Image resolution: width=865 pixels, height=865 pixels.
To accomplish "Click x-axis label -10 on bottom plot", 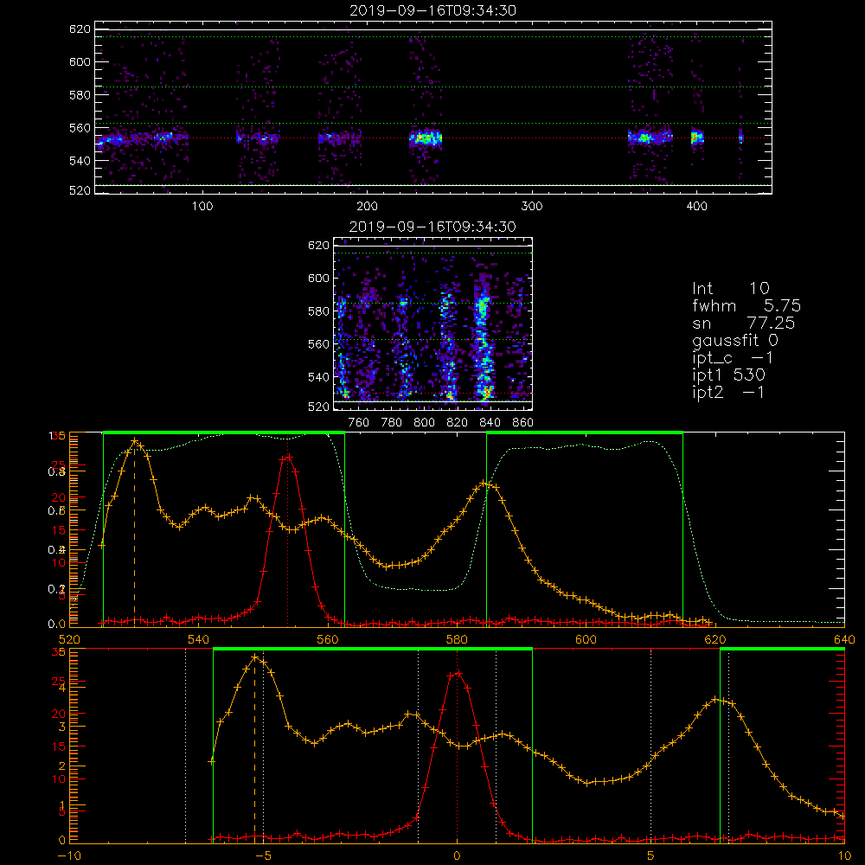I will coord(69,856).
